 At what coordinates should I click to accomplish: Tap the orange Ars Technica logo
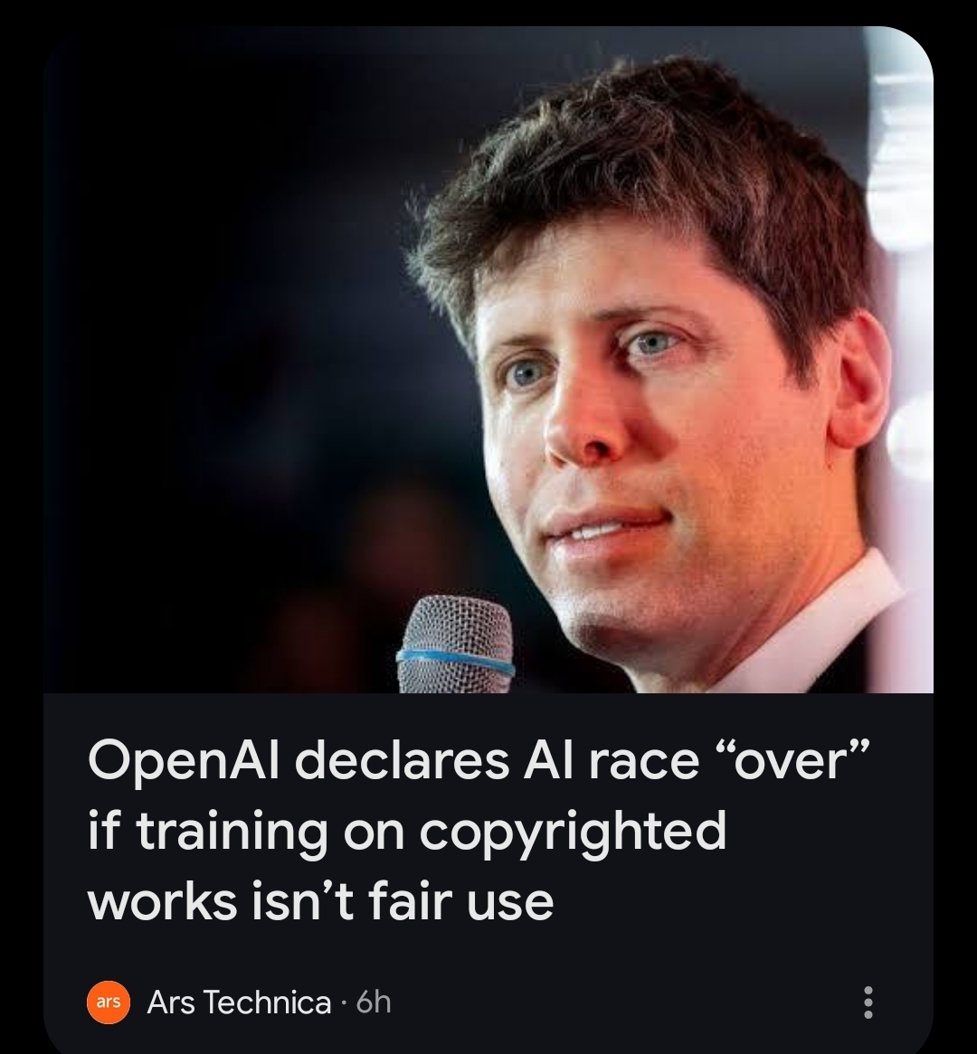point(109,1002)
